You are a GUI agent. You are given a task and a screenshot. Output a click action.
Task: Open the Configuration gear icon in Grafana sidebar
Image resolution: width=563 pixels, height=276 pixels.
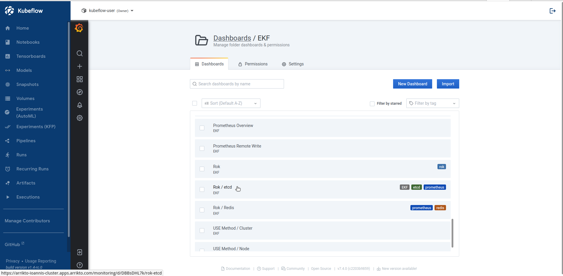point(80,118)
